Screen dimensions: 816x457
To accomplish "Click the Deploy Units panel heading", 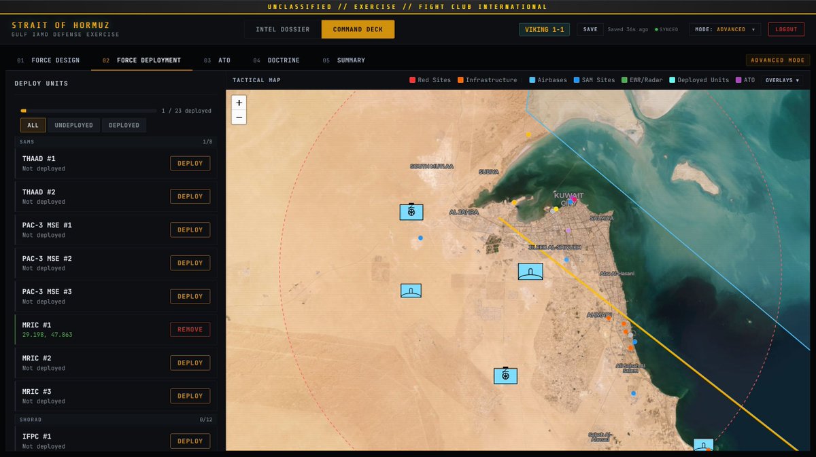I will pos(41,84).
